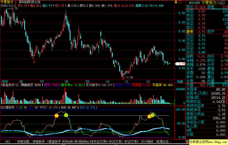Viewport: 228px width, 145px height.
Task: Open the 很准加强 indicator tab
Action: [23, 142]
